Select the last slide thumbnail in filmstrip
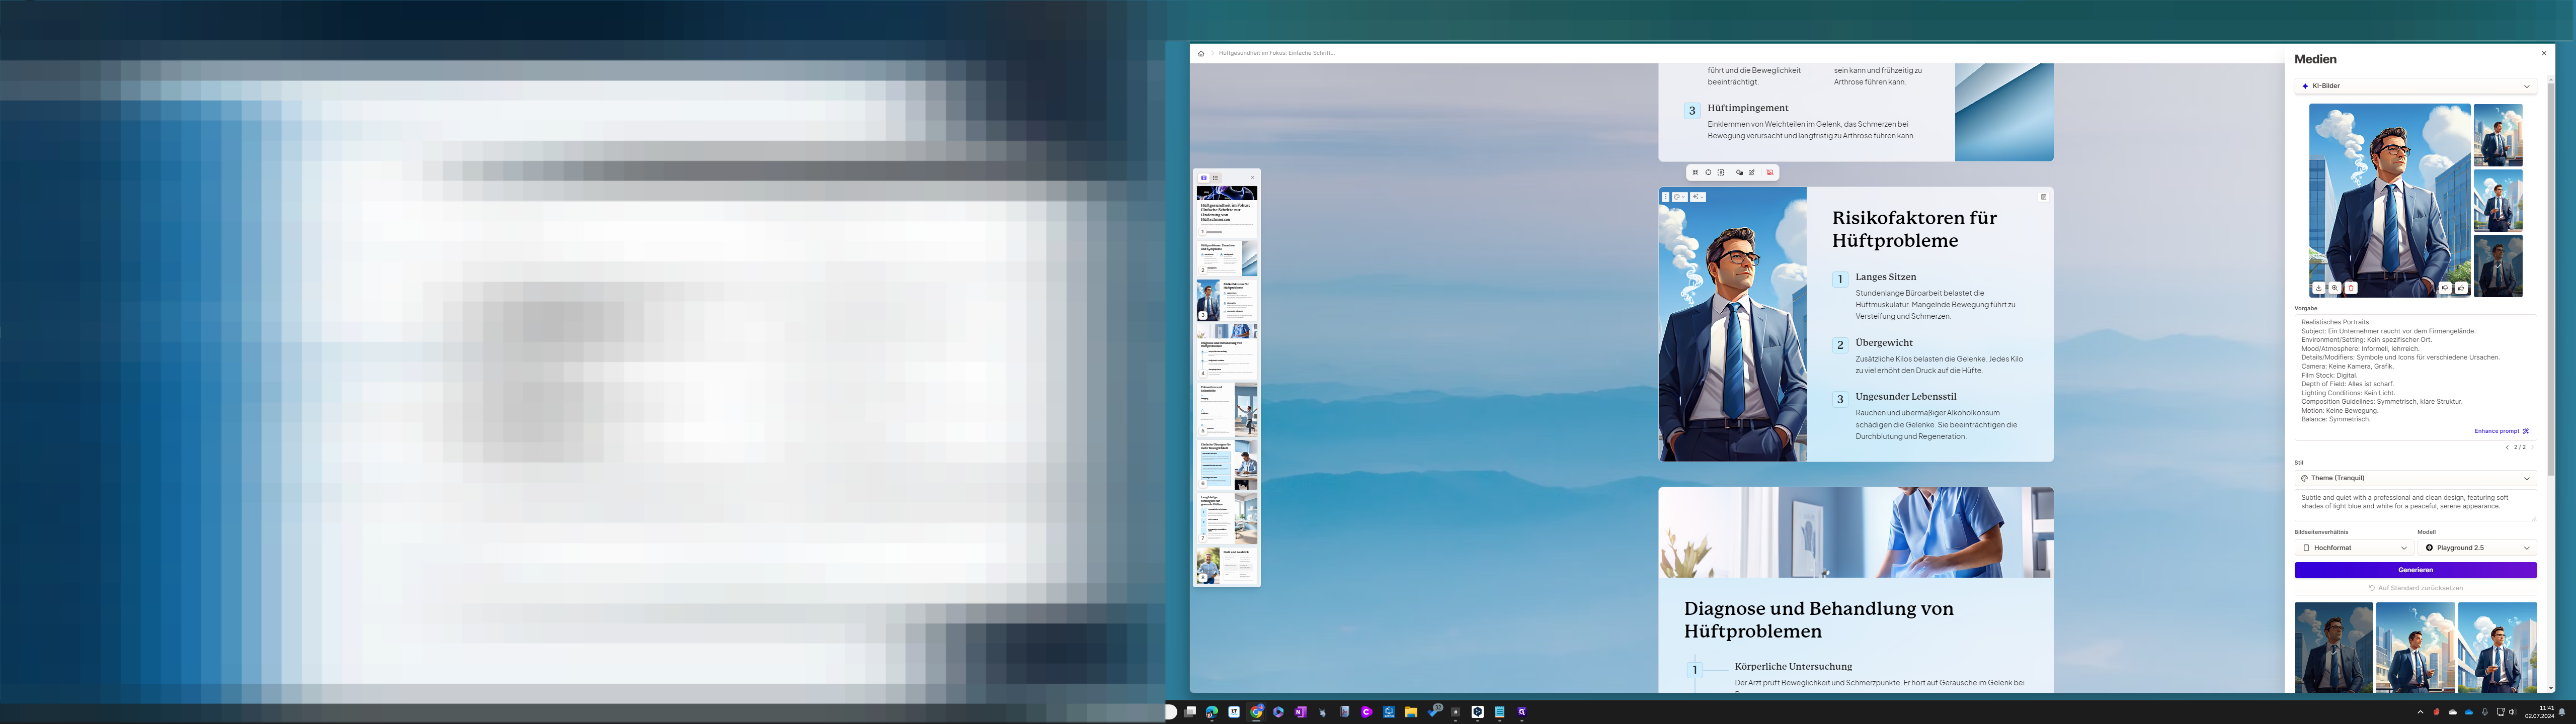 pos(1227,565)
